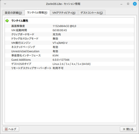Maximize the session information window
The width and height of the screenshot is (139, 134).
coord(128,4)
